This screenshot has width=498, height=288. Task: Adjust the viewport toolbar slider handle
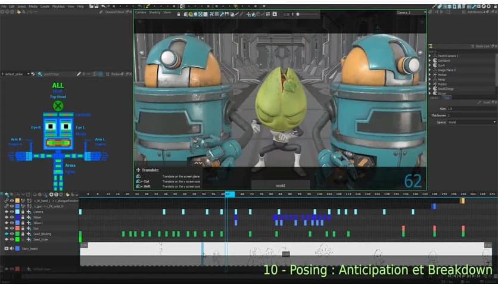click(298, 14)
